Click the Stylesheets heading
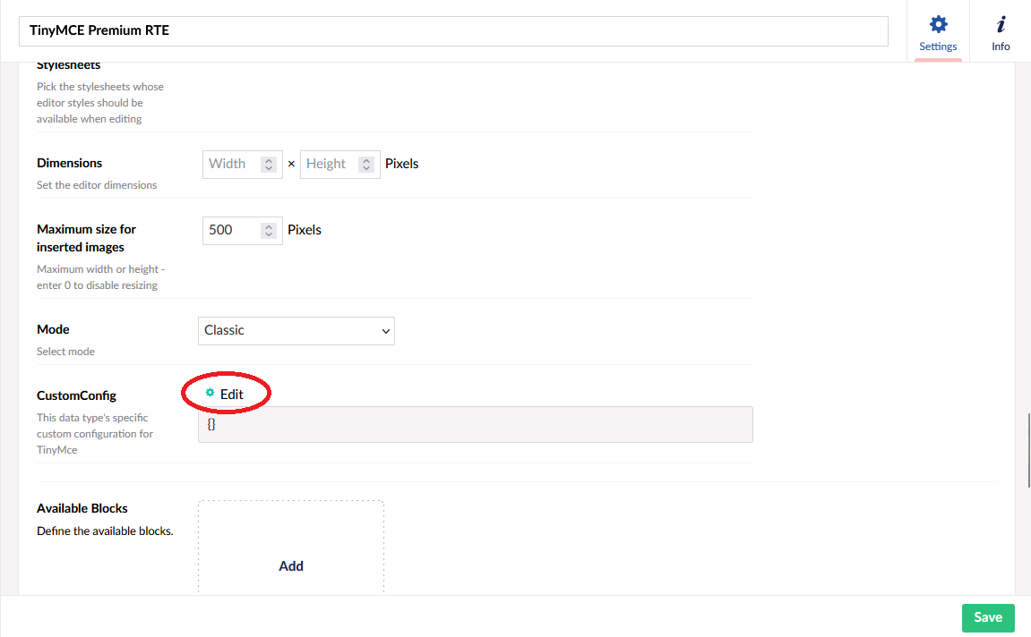This screenshot has height=637, width=1031. click(68, 65)
